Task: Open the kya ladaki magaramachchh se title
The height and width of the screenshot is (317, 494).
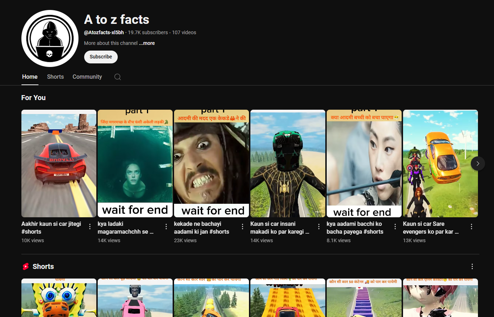Action: [126, 228]
